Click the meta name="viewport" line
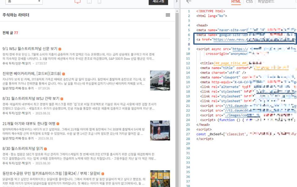Viewport: 297px width, 187px height. (248, 78)
